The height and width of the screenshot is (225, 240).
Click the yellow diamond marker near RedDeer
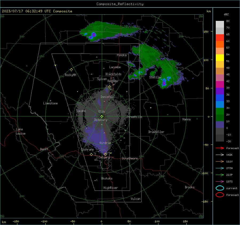[110, 87]
